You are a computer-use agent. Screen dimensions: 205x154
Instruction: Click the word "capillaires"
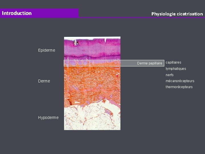pyautogui.click(x=173, y=62)
